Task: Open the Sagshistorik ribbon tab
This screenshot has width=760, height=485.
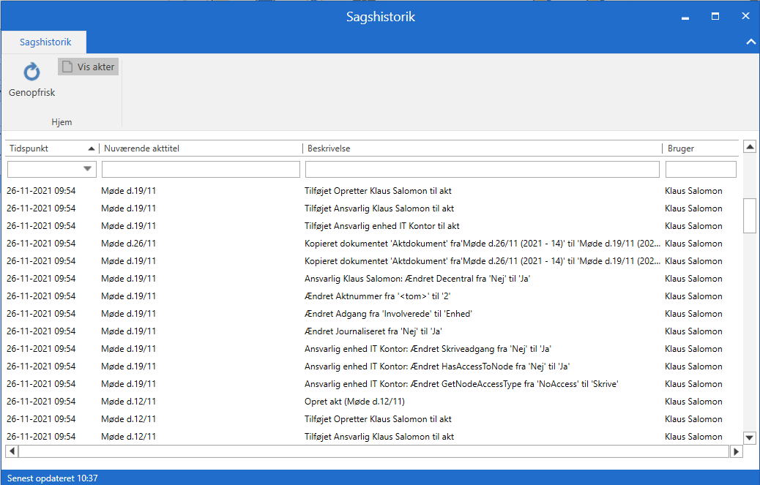Action: [45, 42]
